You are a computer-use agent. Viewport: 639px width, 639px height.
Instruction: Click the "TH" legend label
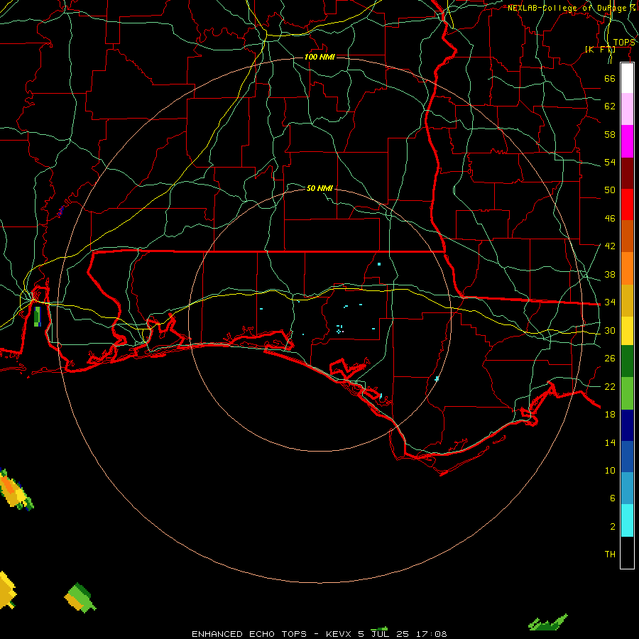[610, 555]
